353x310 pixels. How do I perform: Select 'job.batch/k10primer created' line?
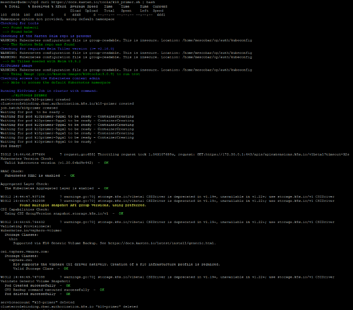pyautogui.click(x=29, y=108)
